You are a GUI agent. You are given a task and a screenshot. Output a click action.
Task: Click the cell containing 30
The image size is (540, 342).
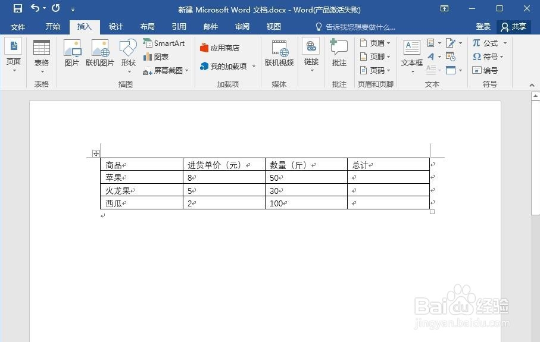click(306, 190)
